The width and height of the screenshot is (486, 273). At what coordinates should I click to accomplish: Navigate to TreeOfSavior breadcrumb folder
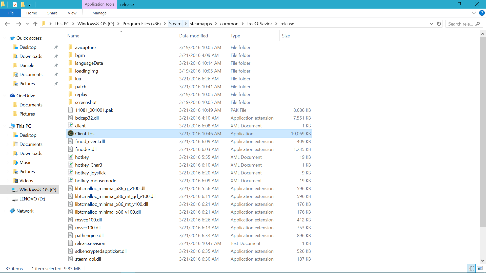click(259, 24)
